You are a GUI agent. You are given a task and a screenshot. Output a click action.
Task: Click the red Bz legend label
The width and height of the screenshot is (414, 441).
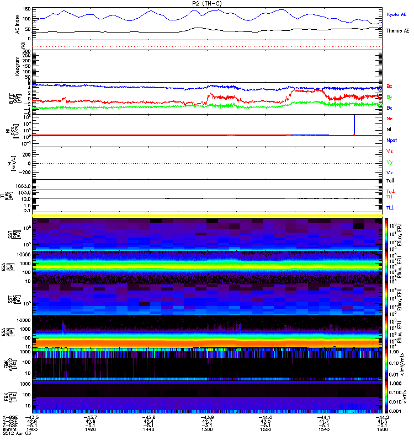click(389, 86)
